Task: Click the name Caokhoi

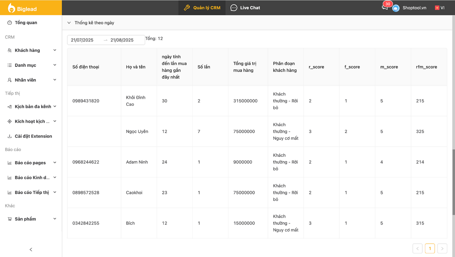Action: pos(134,192)
